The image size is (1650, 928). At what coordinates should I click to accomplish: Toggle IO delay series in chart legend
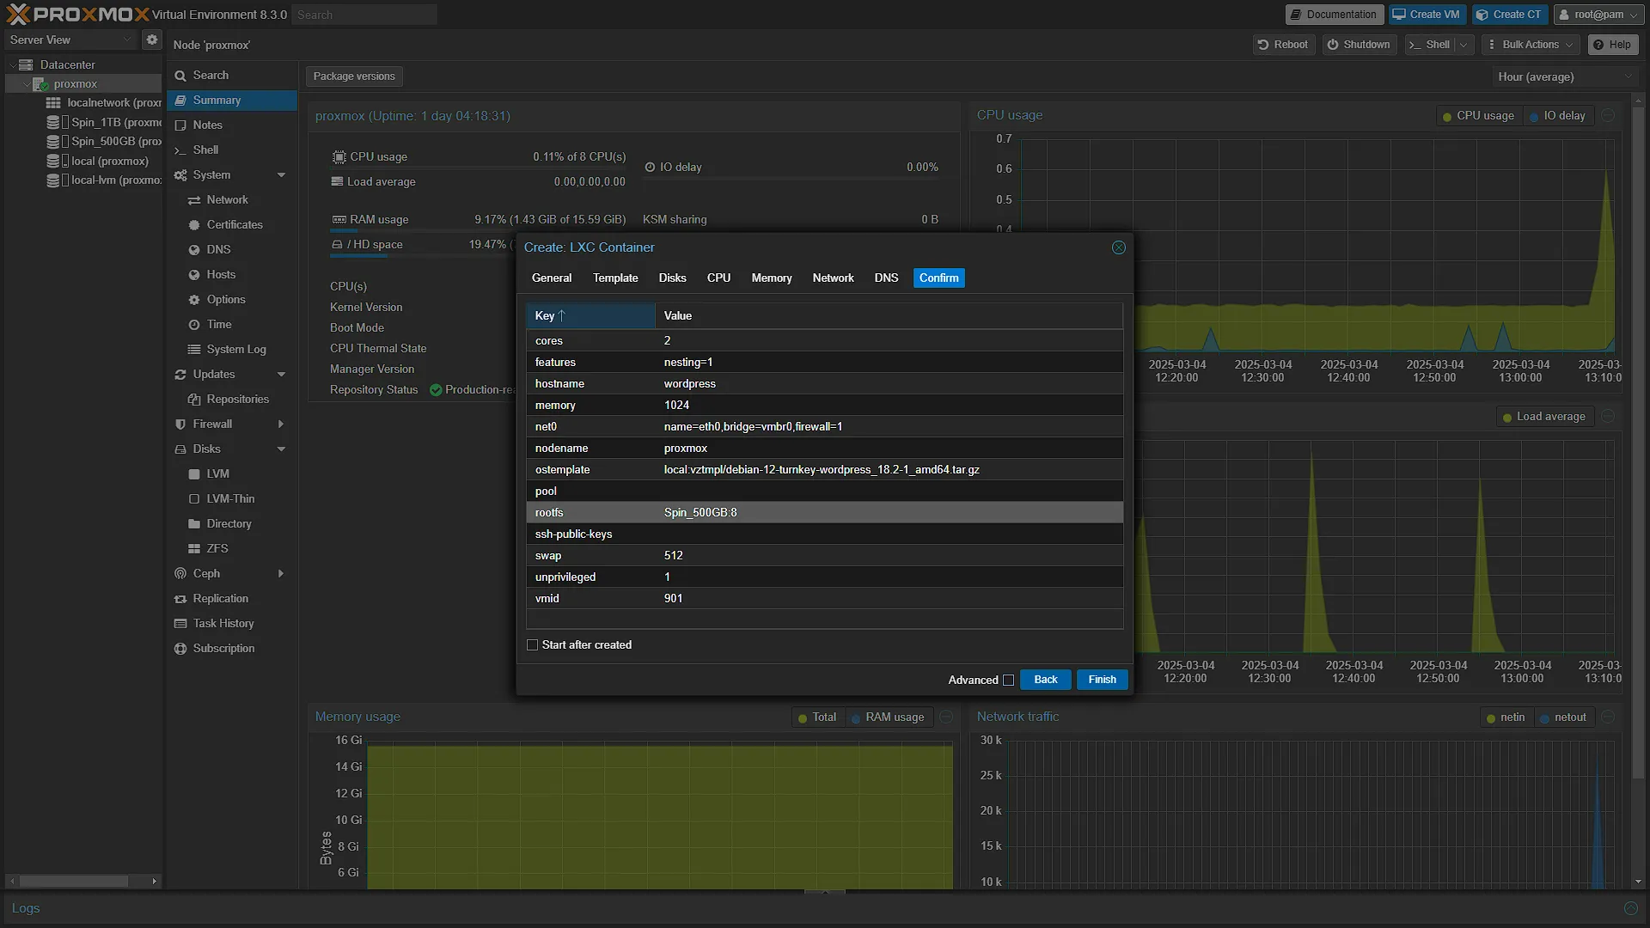coord(1557,115)
